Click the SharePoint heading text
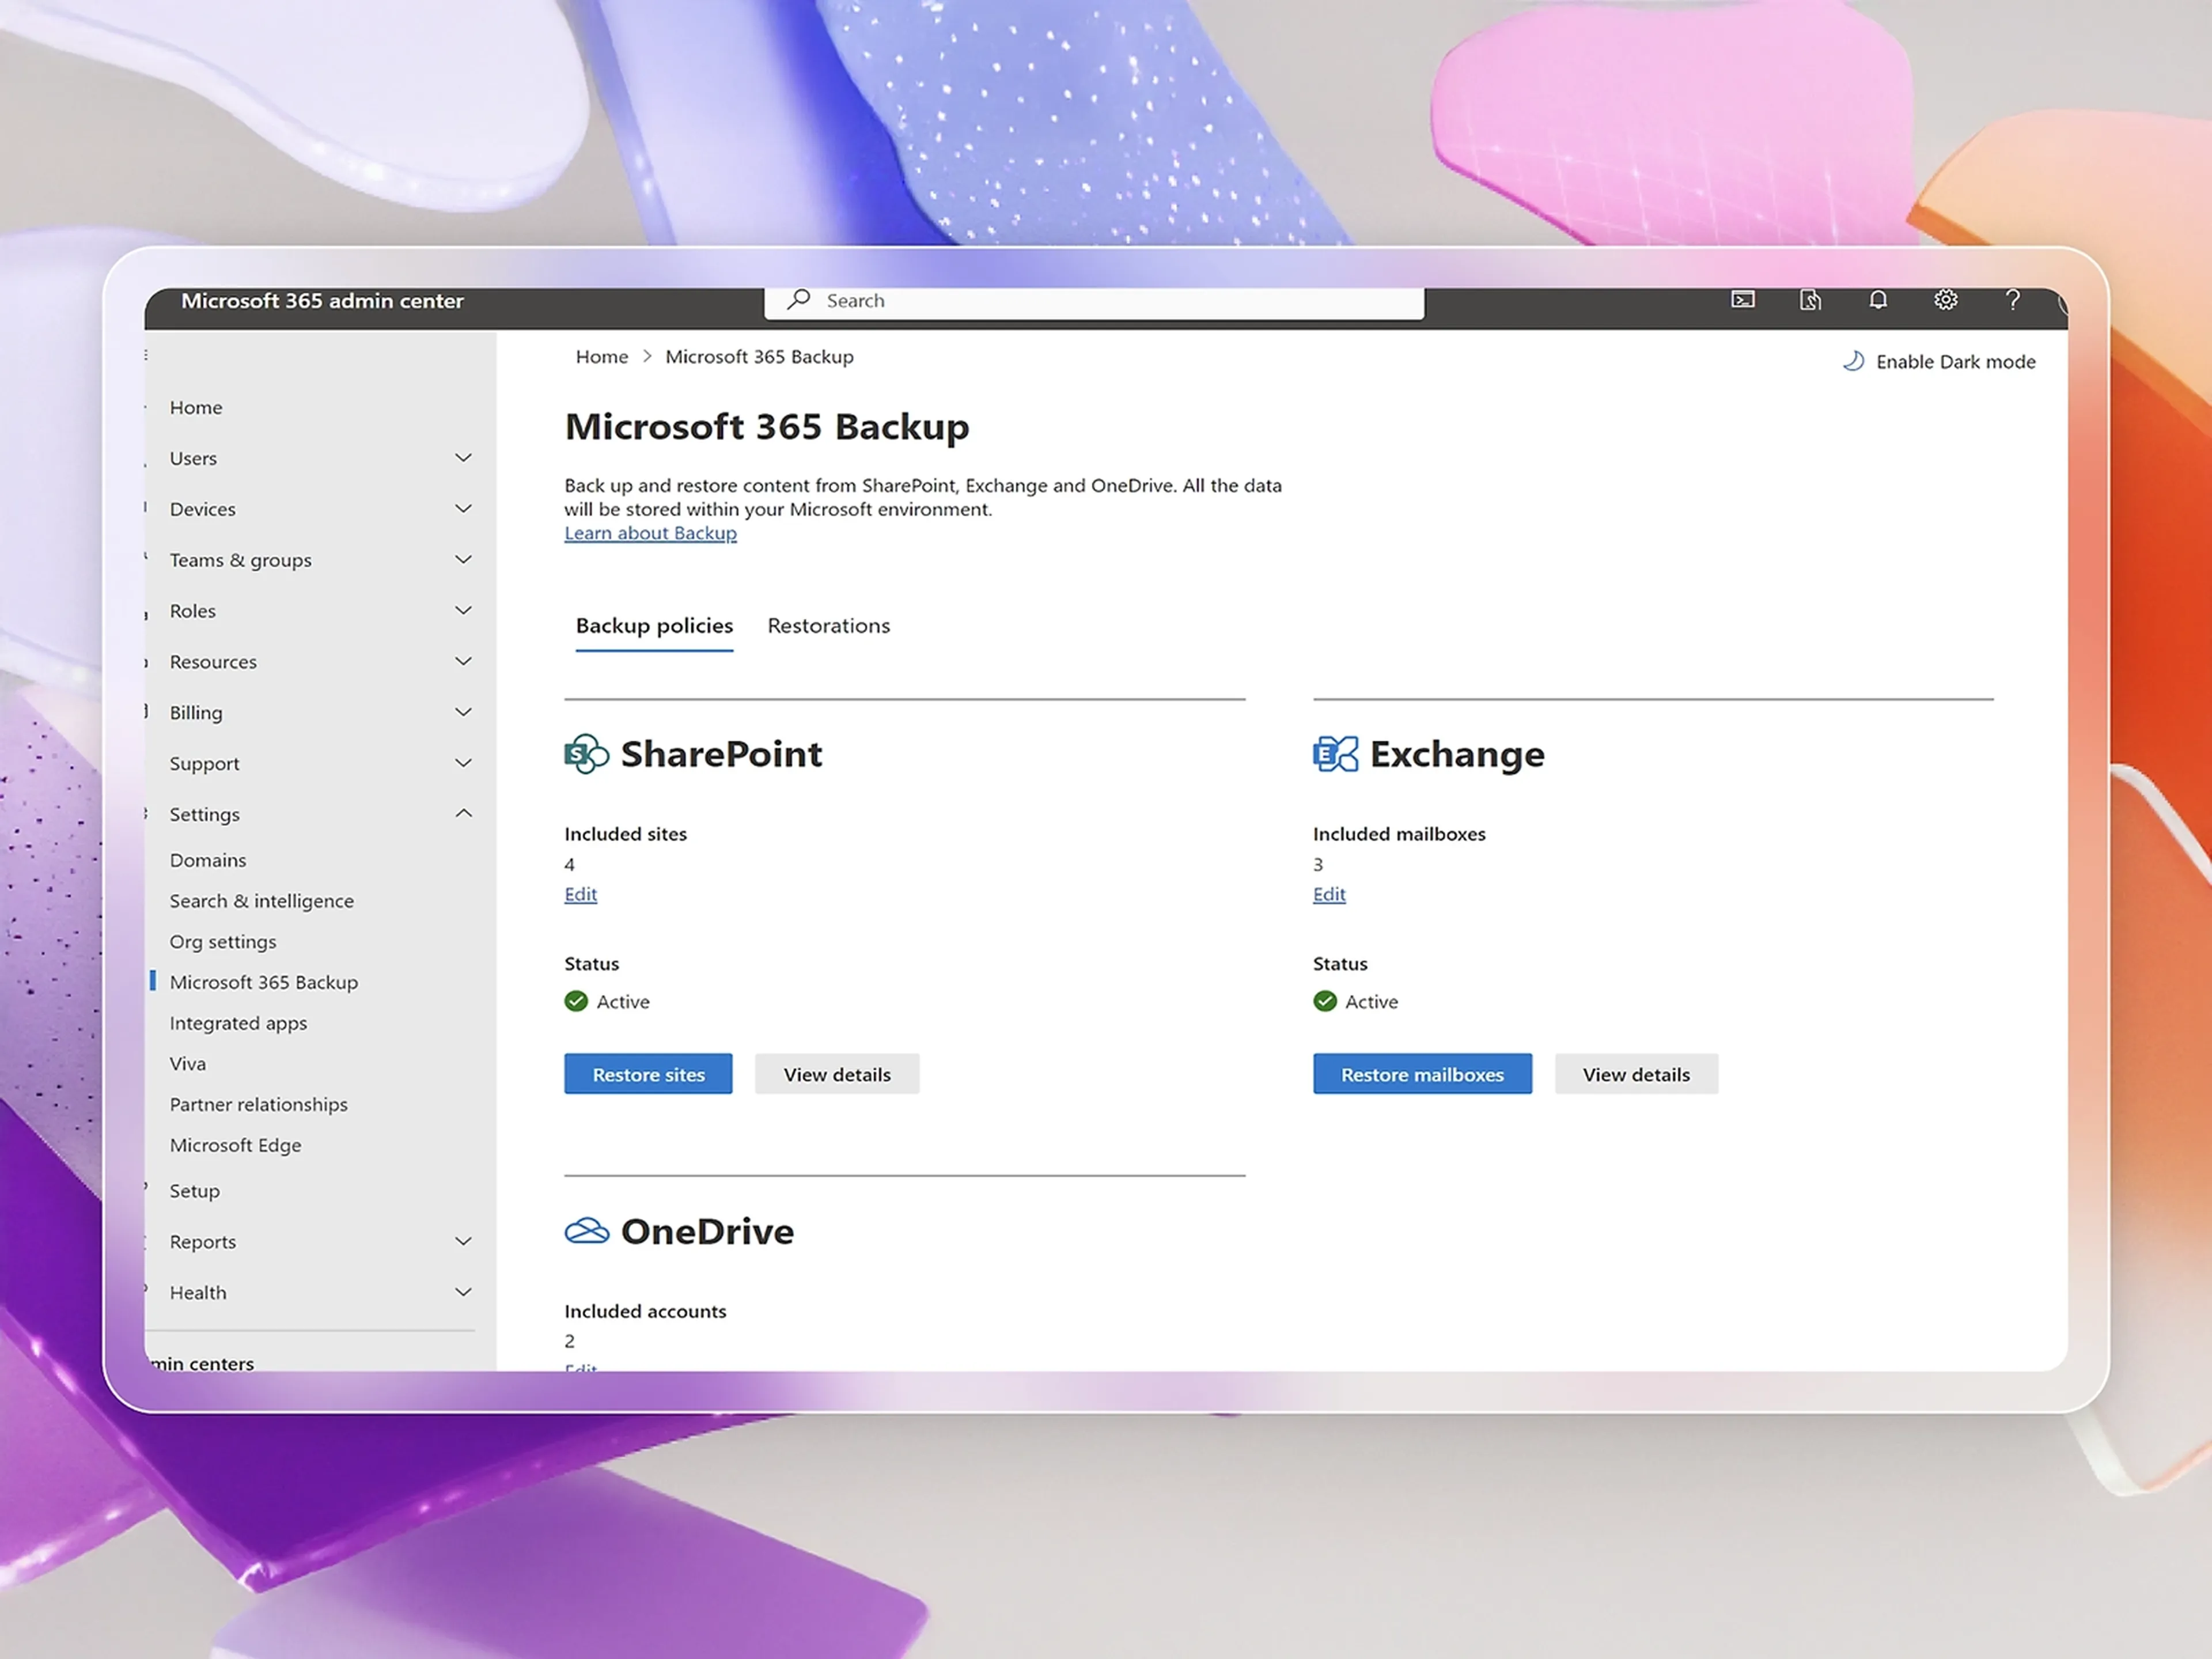 721,754
